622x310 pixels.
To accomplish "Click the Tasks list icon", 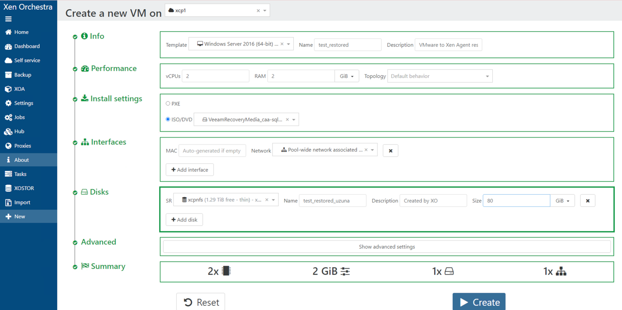I will [x=8, y=174].
